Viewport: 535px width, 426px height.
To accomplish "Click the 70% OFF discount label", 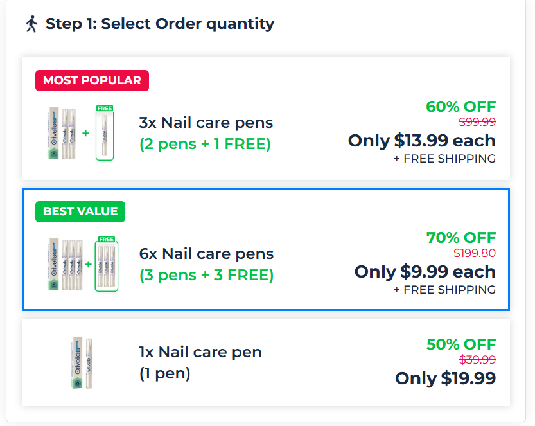I will 460,238.
